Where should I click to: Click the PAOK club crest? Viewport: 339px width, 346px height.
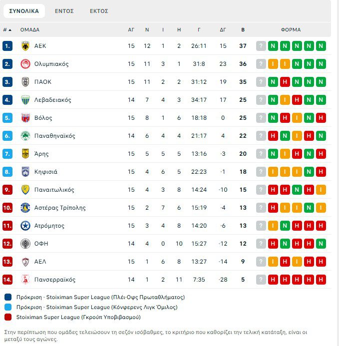coord(25,82)
